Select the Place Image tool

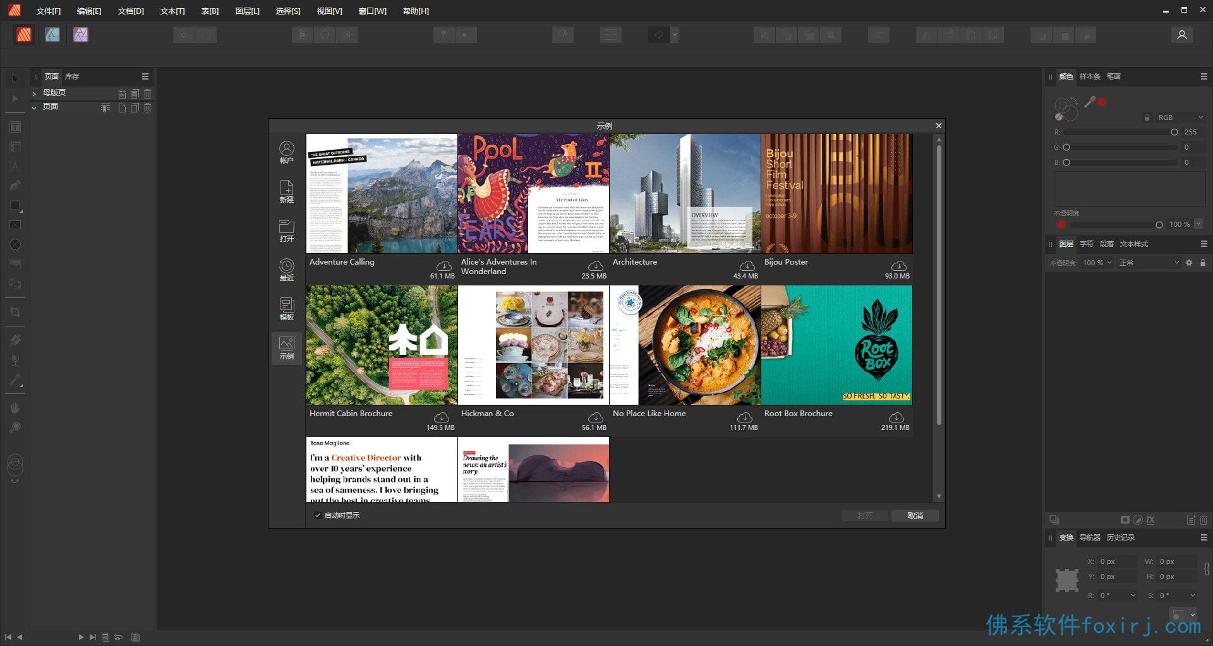coord(15,264)
